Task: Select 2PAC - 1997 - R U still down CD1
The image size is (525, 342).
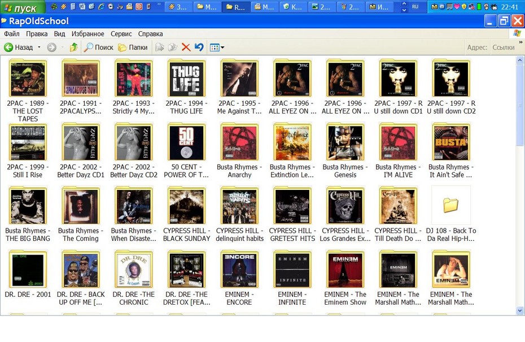Action: tap(398, 87)
